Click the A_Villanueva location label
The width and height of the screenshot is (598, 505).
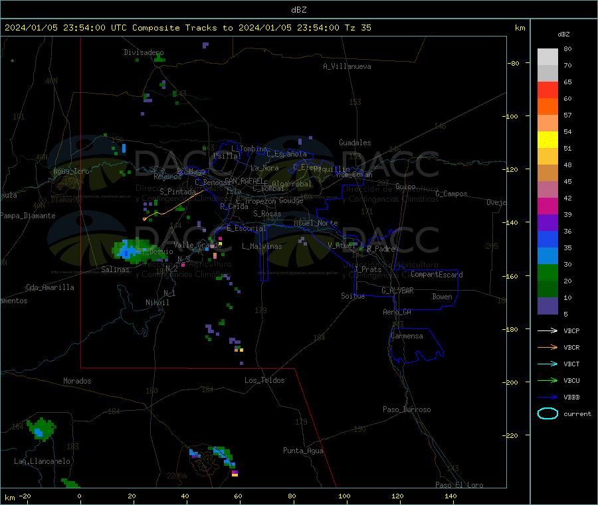(x=347, y=66)
